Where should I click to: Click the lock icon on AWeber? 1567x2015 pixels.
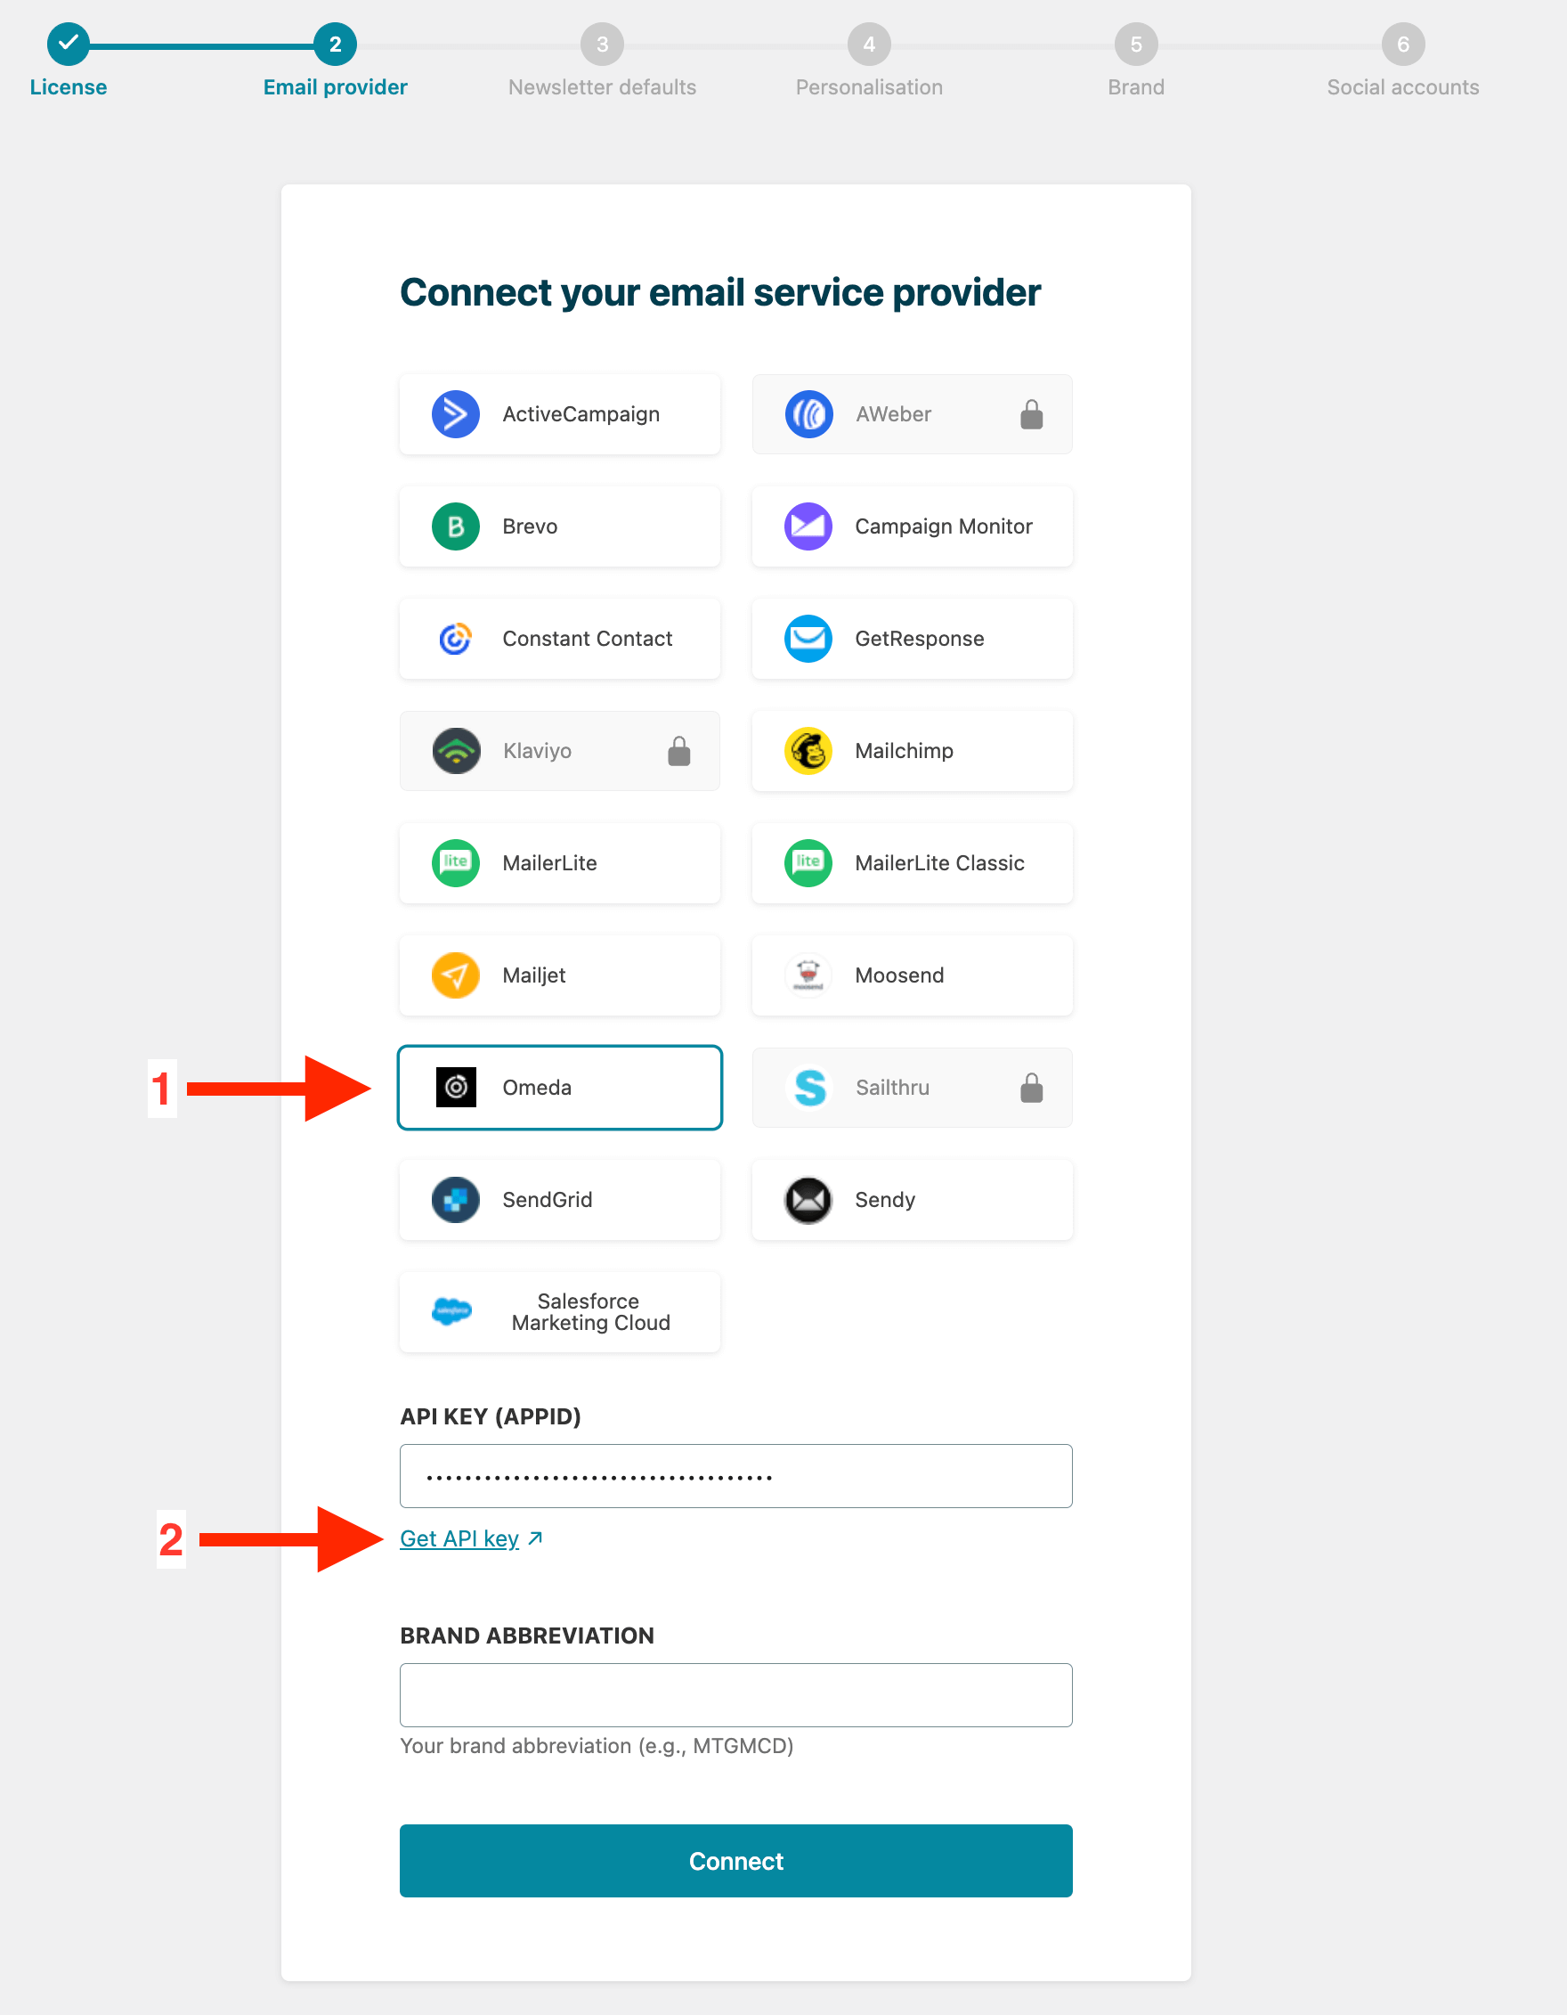1031,415
